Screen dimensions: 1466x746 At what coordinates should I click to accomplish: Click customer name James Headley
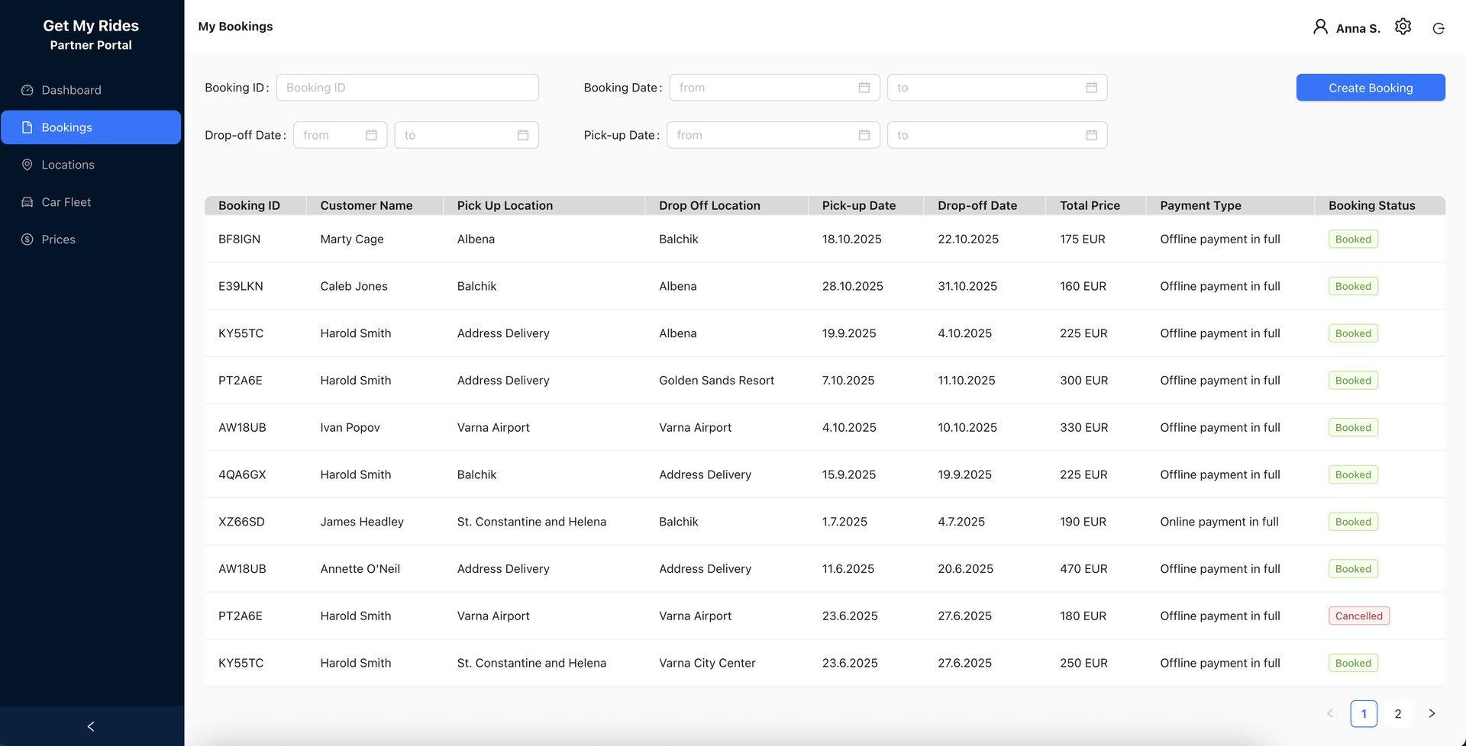[x=362, y=523]
